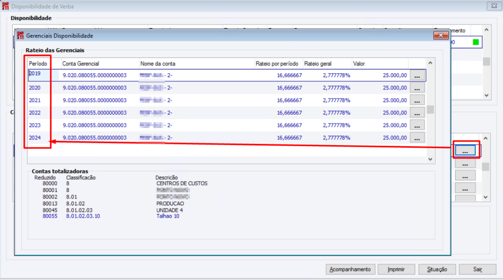Screen dimensions: 503x280
Task: Select the 2022 período cell
Action: click(35, 113)
